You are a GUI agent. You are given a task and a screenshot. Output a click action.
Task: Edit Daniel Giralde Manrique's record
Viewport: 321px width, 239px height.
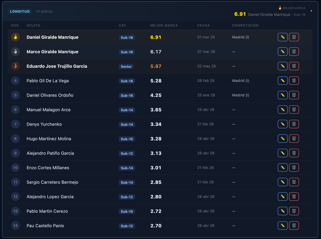[x=282, y=37]
